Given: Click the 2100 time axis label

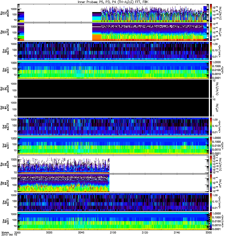Looking at the screenshot, I should coord(113,232).
